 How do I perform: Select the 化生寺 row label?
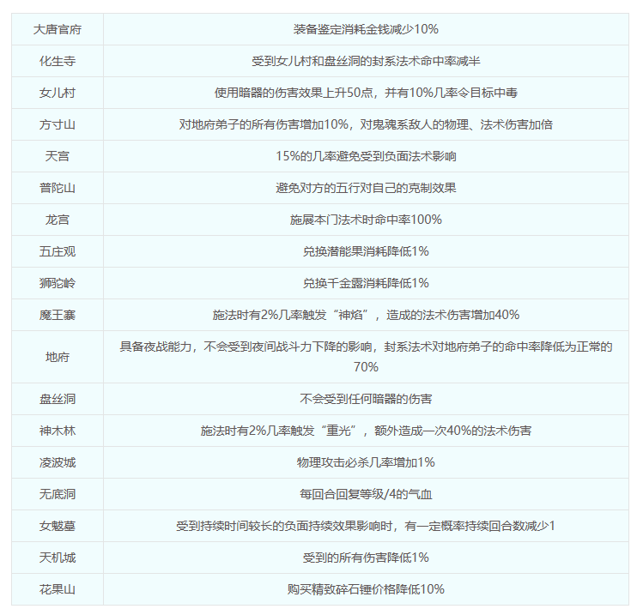pos(58,61)
